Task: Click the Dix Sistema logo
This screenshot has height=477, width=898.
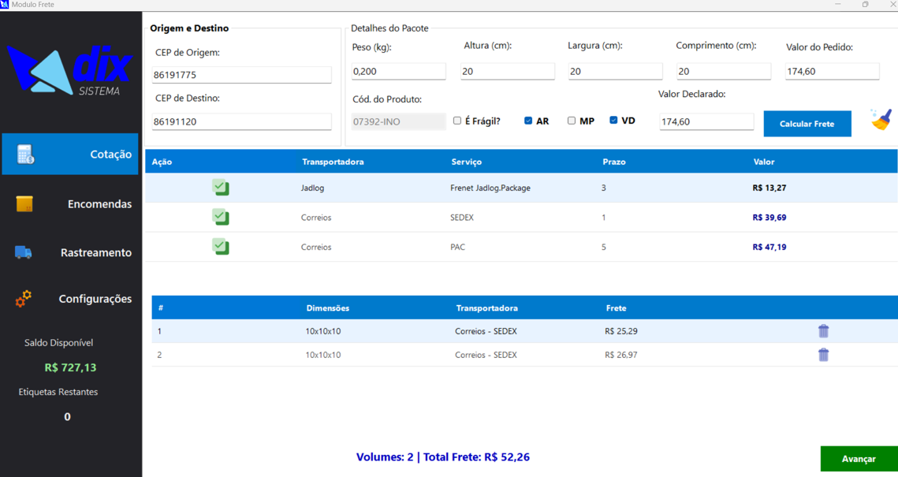Action: [x=69, y=71]
